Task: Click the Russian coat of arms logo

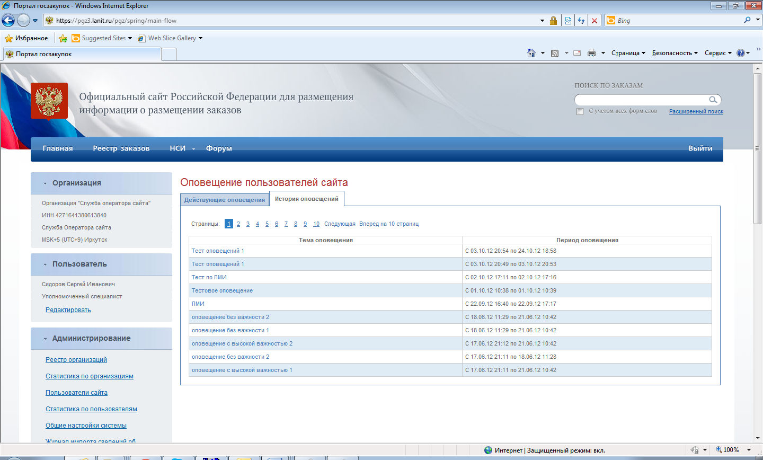Action: pyautogui.click(x=49, y=101)
